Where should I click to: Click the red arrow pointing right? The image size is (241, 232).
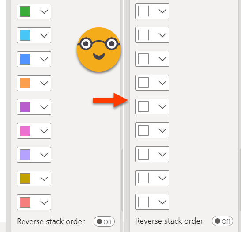(x=110, y=100)
